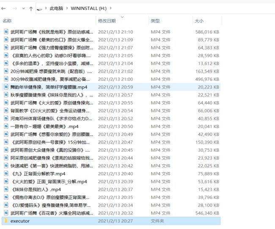275x229 pixels.
Task: Open recent locations dropdown chevron
Action: (24, 8)
